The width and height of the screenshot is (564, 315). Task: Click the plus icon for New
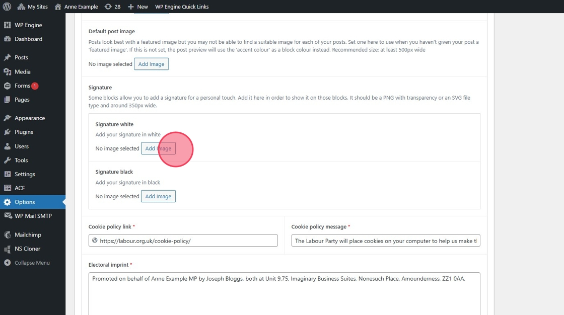click(x=130, y=7)
